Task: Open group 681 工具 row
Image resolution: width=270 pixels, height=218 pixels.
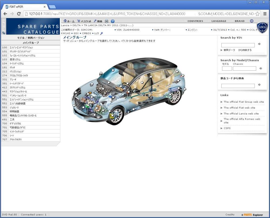Action: coord(31,119)
